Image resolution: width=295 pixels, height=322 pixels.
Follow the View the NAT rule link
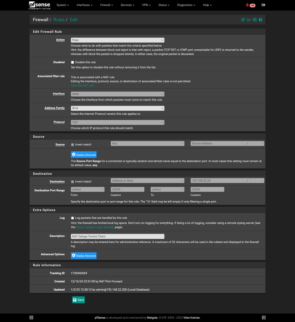point(82,86)
